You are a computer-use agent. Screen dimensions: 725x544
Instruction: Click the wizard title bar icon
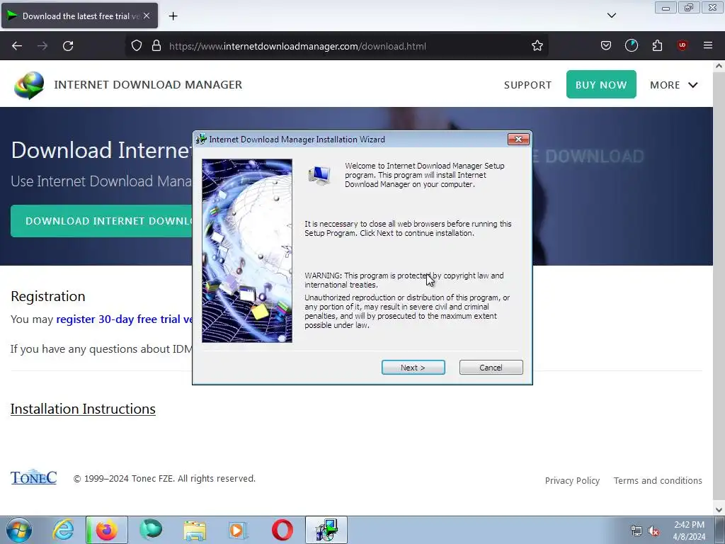point(201,140)
